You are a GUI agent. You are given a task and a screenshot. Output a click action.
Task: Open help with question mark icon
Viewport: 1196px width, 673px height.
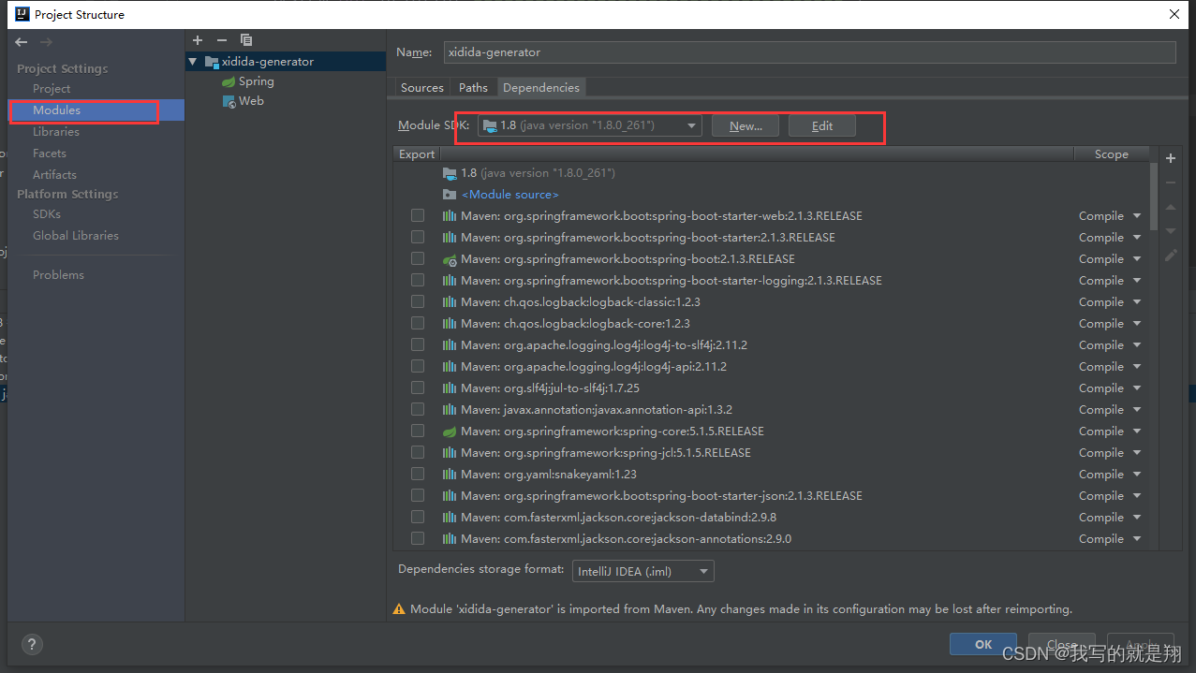[x=32, y=644]
